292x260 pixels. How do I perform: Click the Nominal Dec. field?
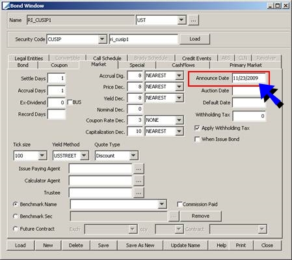pos(135,109)
